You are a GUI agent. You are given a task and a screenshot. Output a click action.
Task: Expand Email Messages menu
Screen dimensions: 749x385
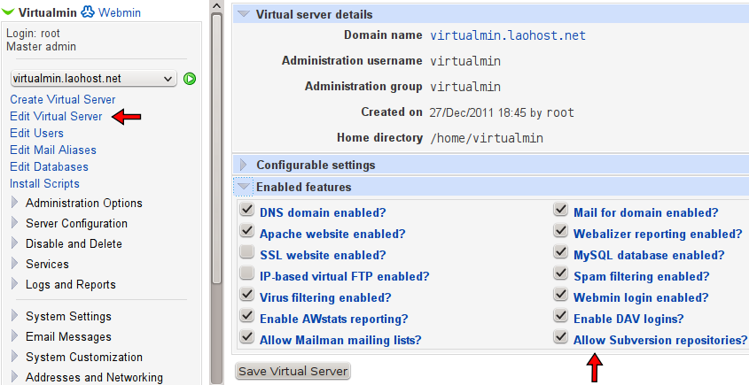pos(68,337)
